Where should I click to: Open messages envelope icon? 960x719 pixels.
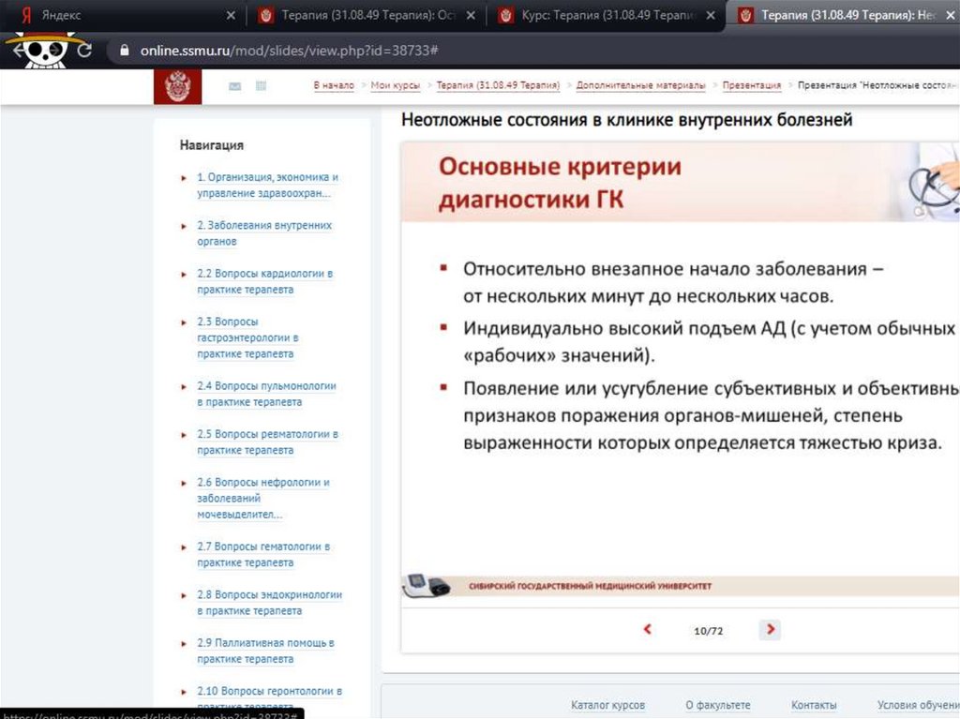235,86
